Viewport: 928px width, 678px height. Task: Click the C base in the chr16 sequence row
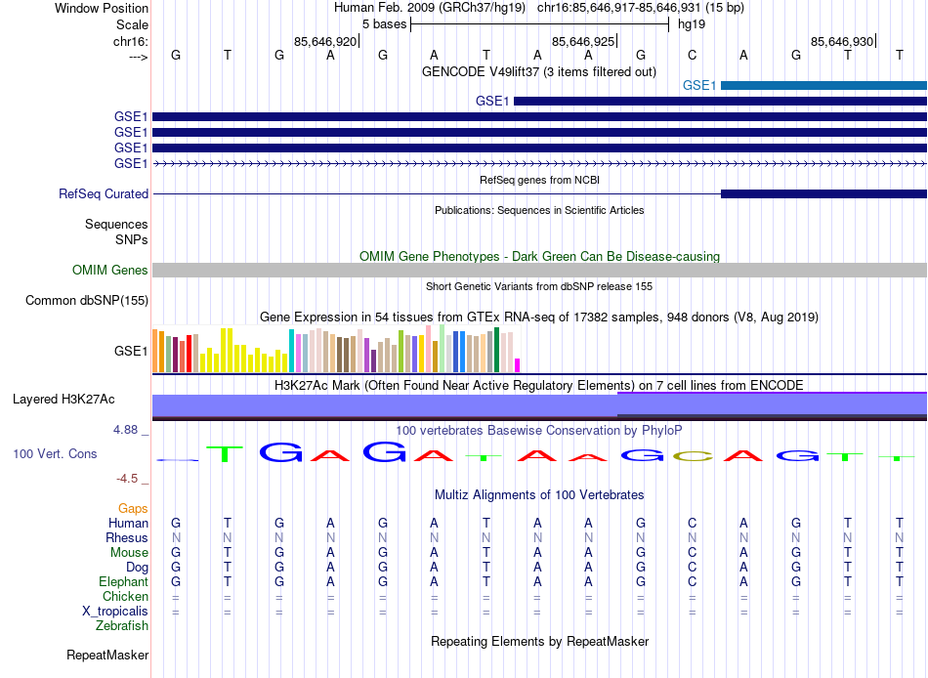692,55
